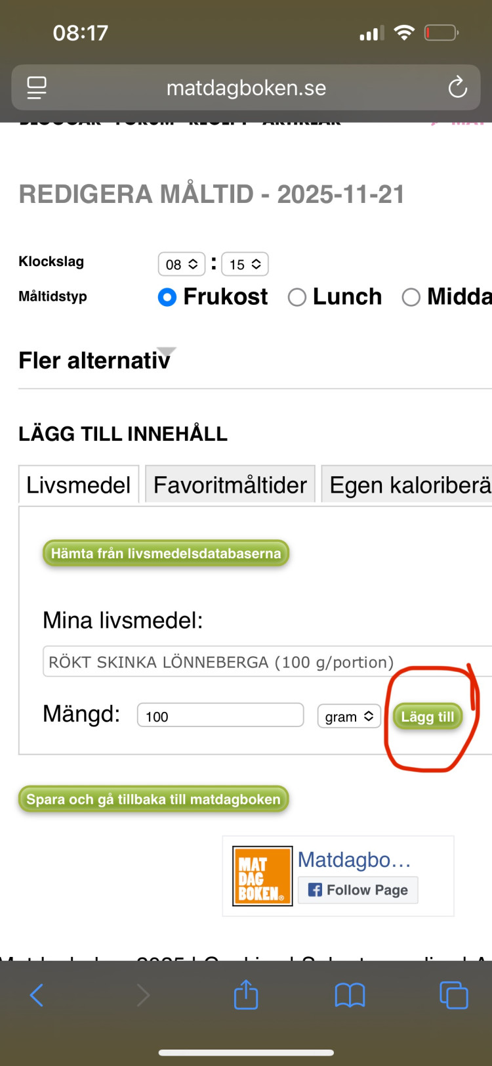Show open tabs overview icon
This screenshot has height=1066, width=492.
coord(453,995)
